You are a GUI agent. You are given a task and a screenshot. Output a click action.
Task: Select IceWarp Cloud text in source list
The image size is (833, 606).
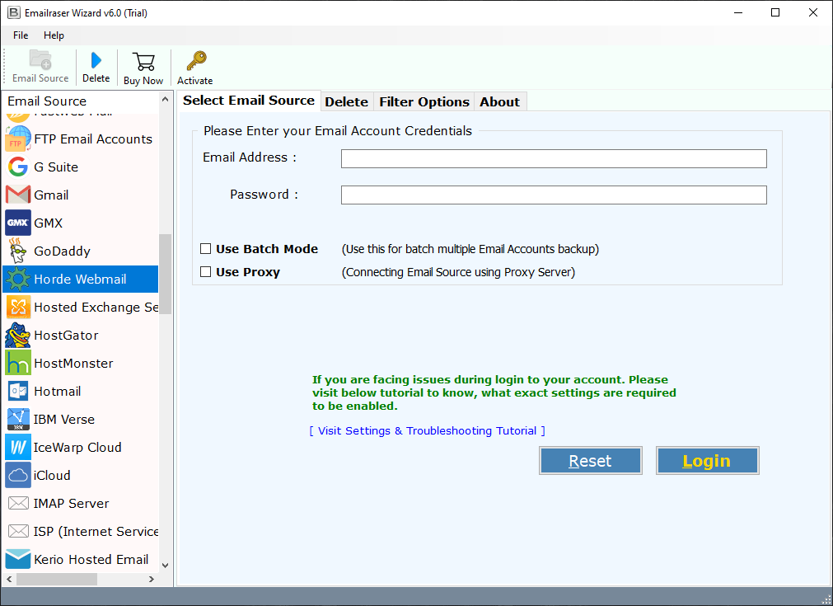[x=77, y=447]
